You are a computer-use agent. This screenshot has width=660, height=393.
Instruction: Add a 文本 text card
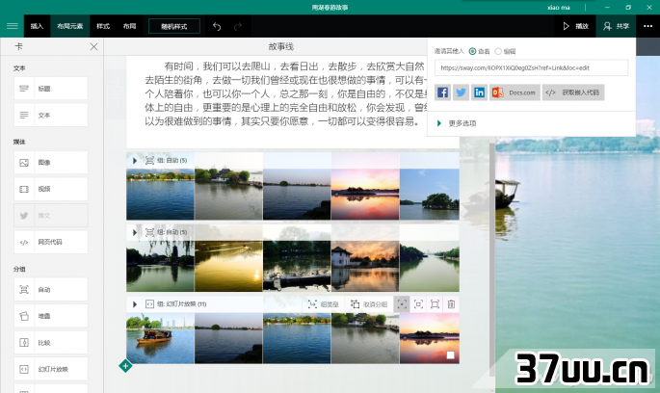coord(51,115)
